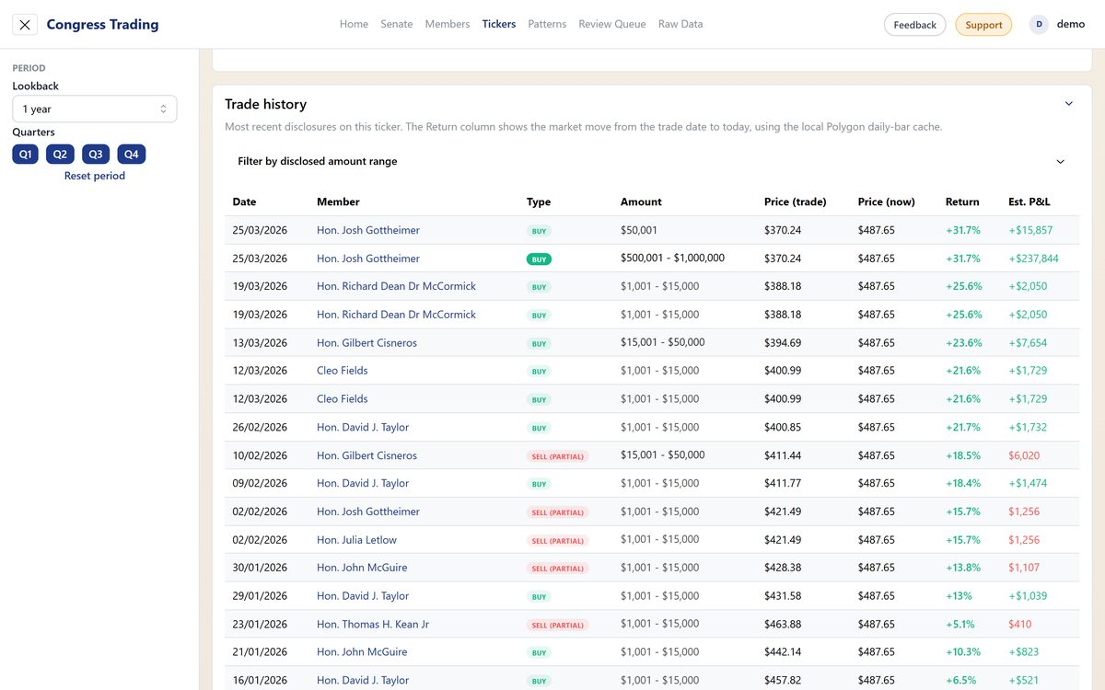1105x690 pixels.
Task: Open Hon. John McGuire on 30/01/2026 row
Action: [x=362, y=568]
